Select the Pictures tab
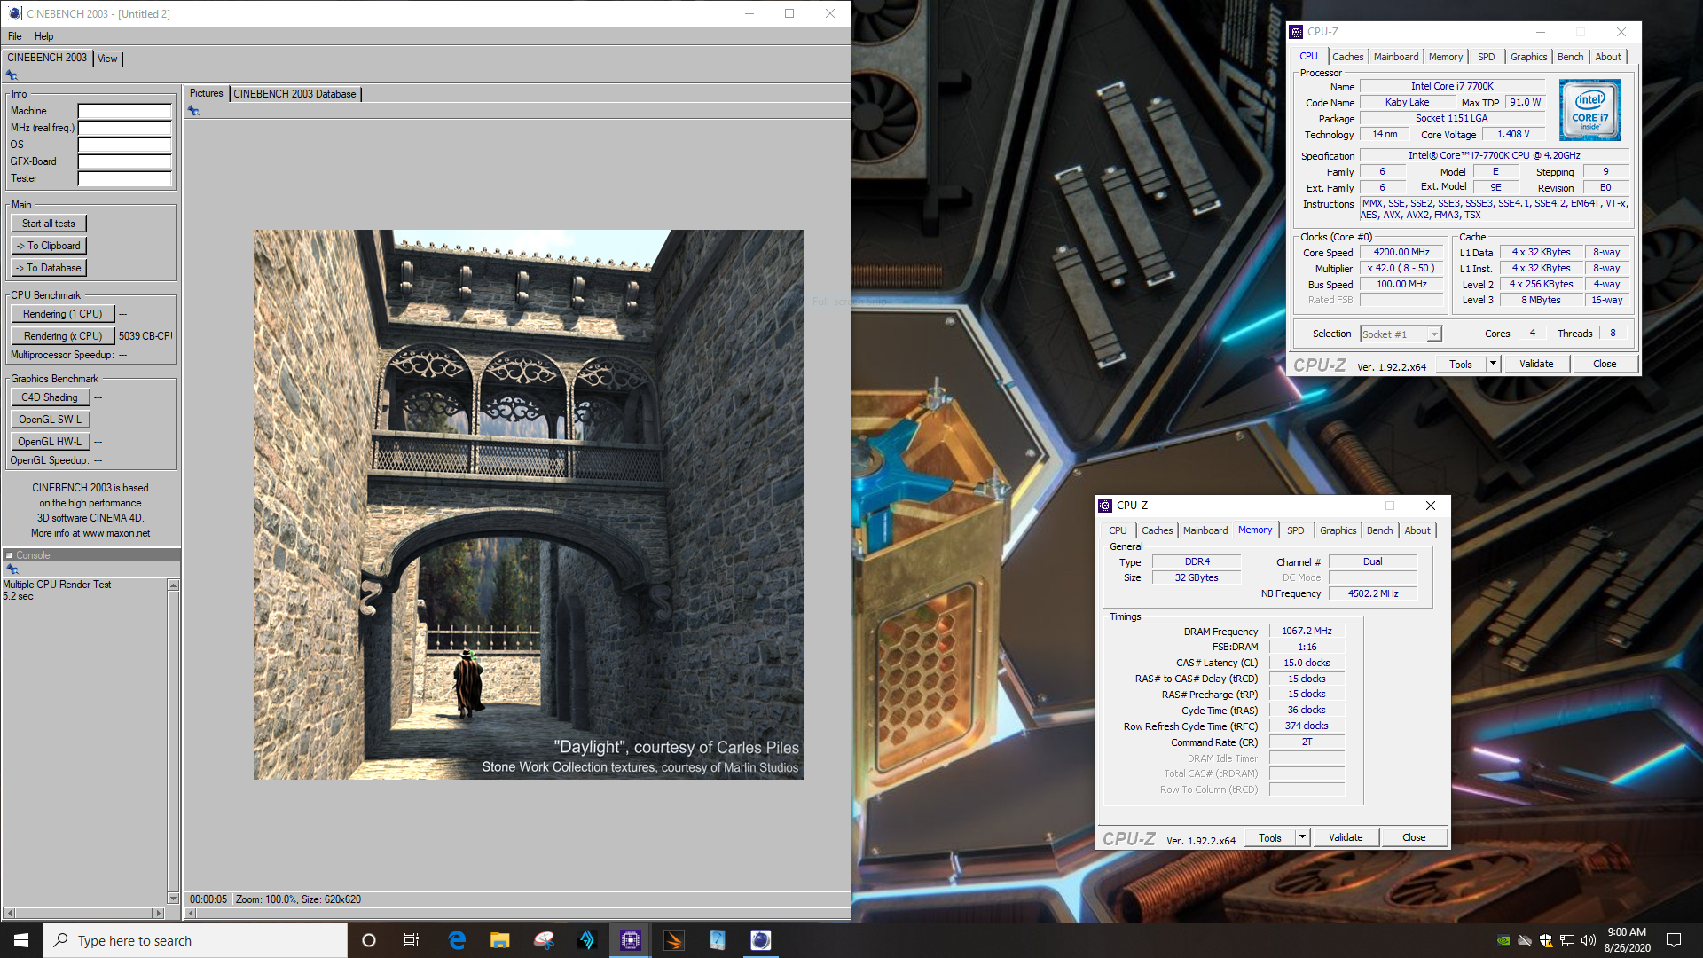The height and width of the screenshot is (958, 1703). [x=206, y=93]
